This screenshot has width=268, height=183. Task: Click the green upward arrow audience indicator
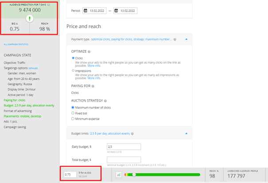coord(30,19)
